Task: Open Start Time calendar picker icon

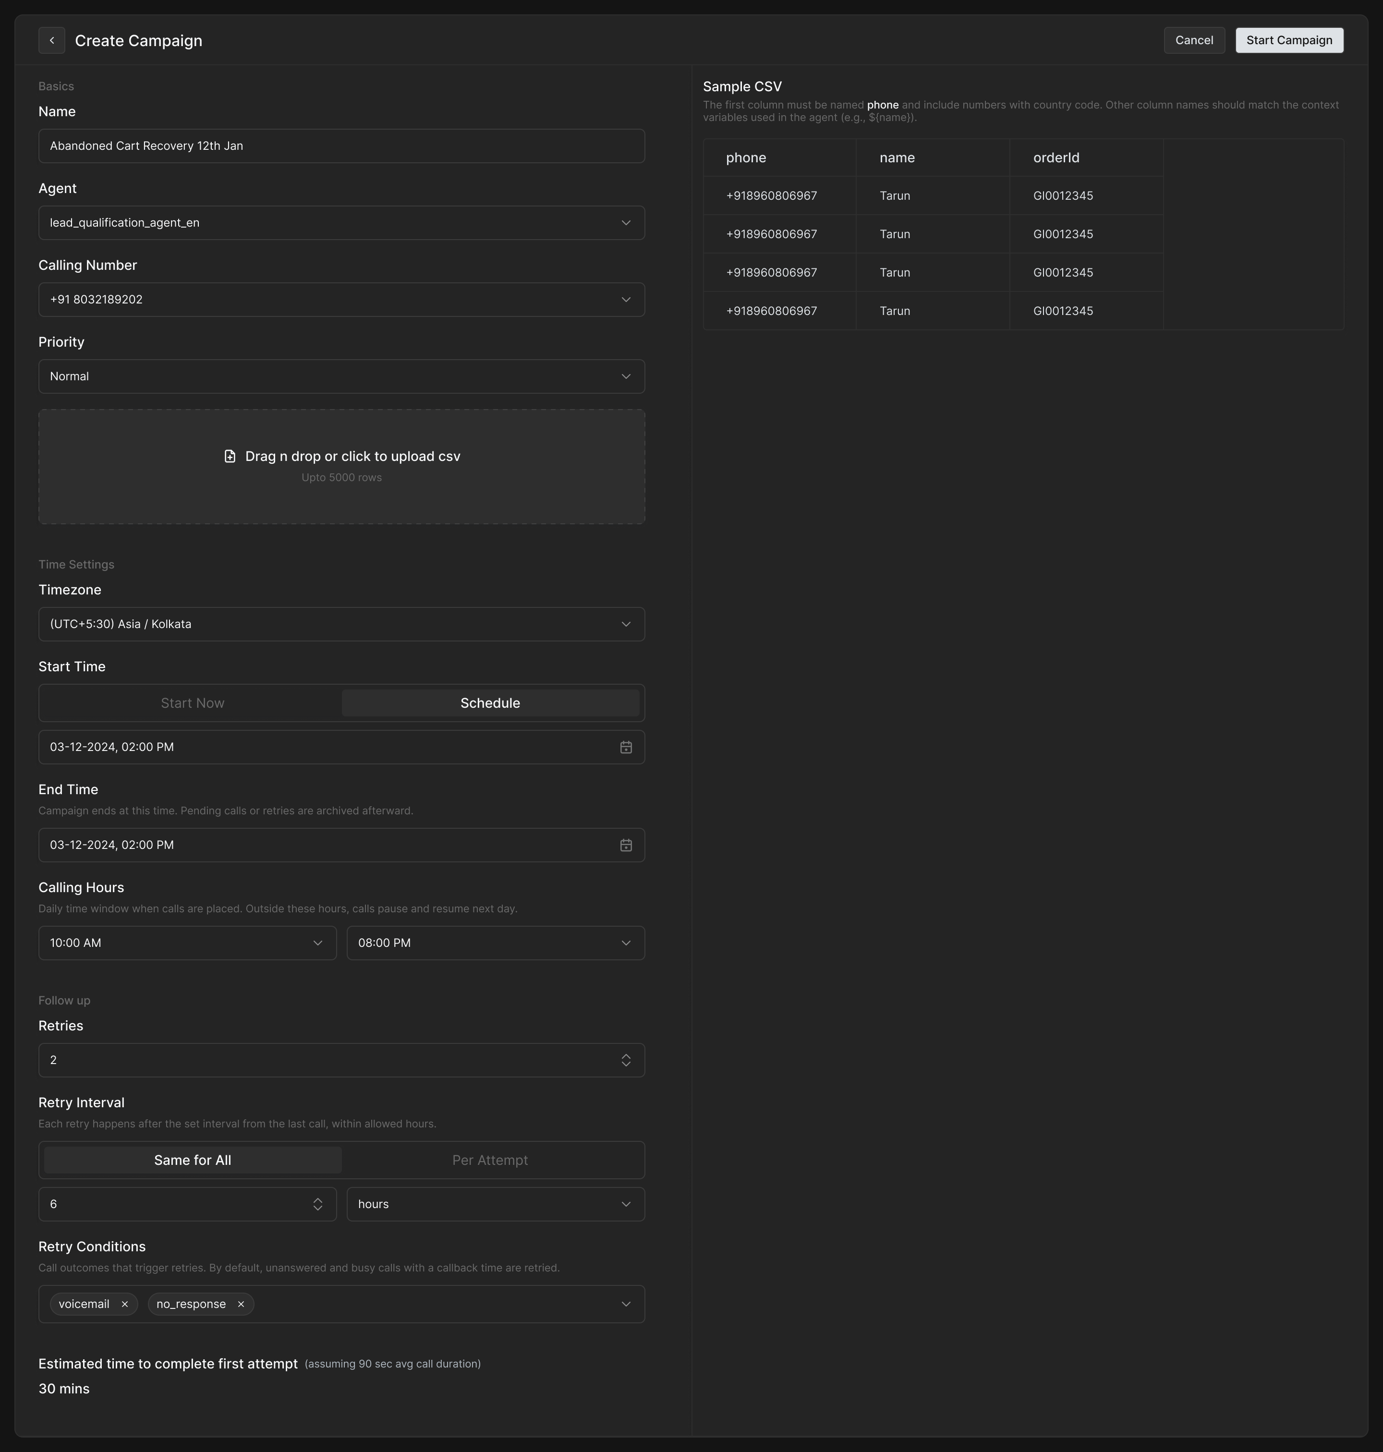Action: coord(625,748)
